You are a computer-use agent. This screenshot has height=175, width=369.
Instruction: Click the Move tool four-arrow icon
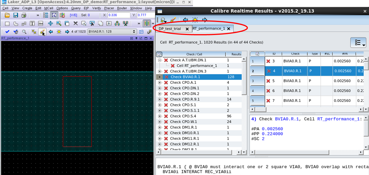[x=50, y=24]
